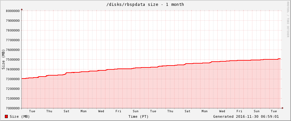This screenshot has width=291, height=121.
Task: Click the first 'Sat' x-axis label
Action: coord(67,111)
